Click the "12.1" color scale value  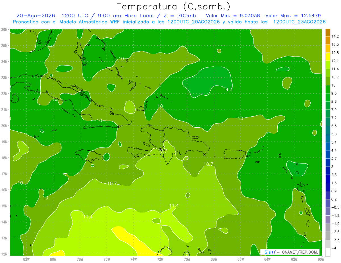[x=335, y=61]
